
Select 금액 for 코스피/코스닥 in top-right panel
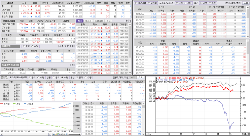pos(177,3)
